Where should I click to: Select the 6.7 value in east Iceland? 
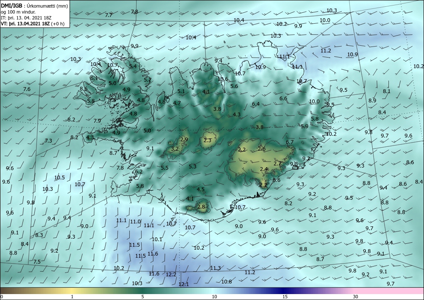290,142
